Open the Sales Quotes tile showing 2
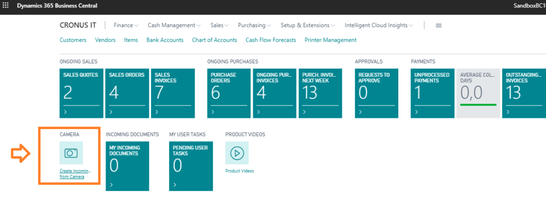The image size is (546, 201). [x=82, y=93]
